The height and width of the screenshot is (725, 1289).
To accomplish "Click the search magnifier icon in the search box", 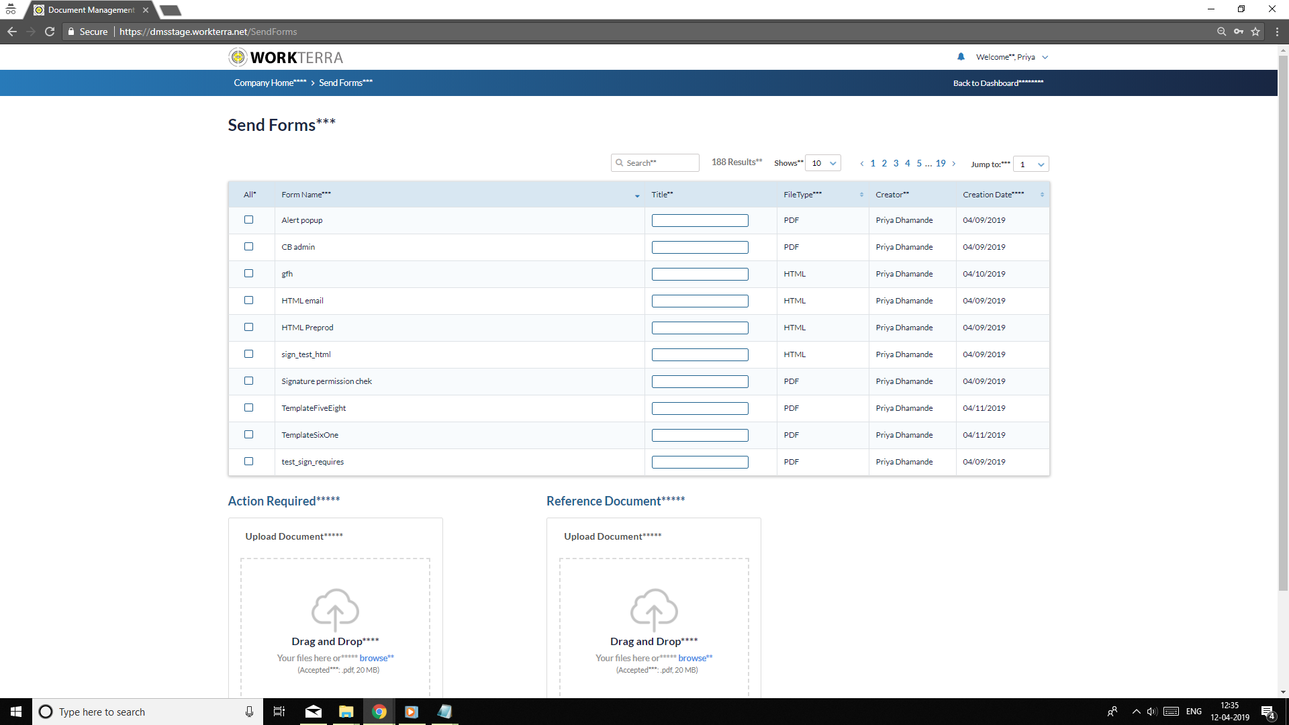I will [x=620, y=162].
